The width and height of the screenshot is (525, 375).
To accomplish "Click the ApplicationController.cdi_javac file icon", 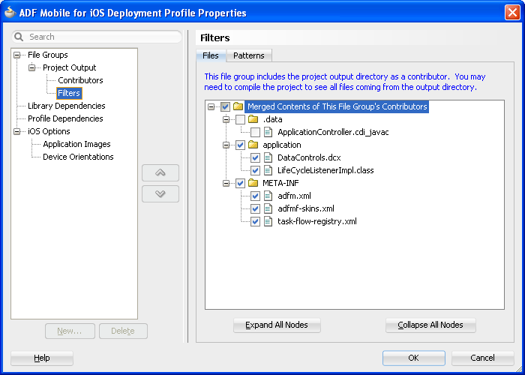I will [268, 132].
